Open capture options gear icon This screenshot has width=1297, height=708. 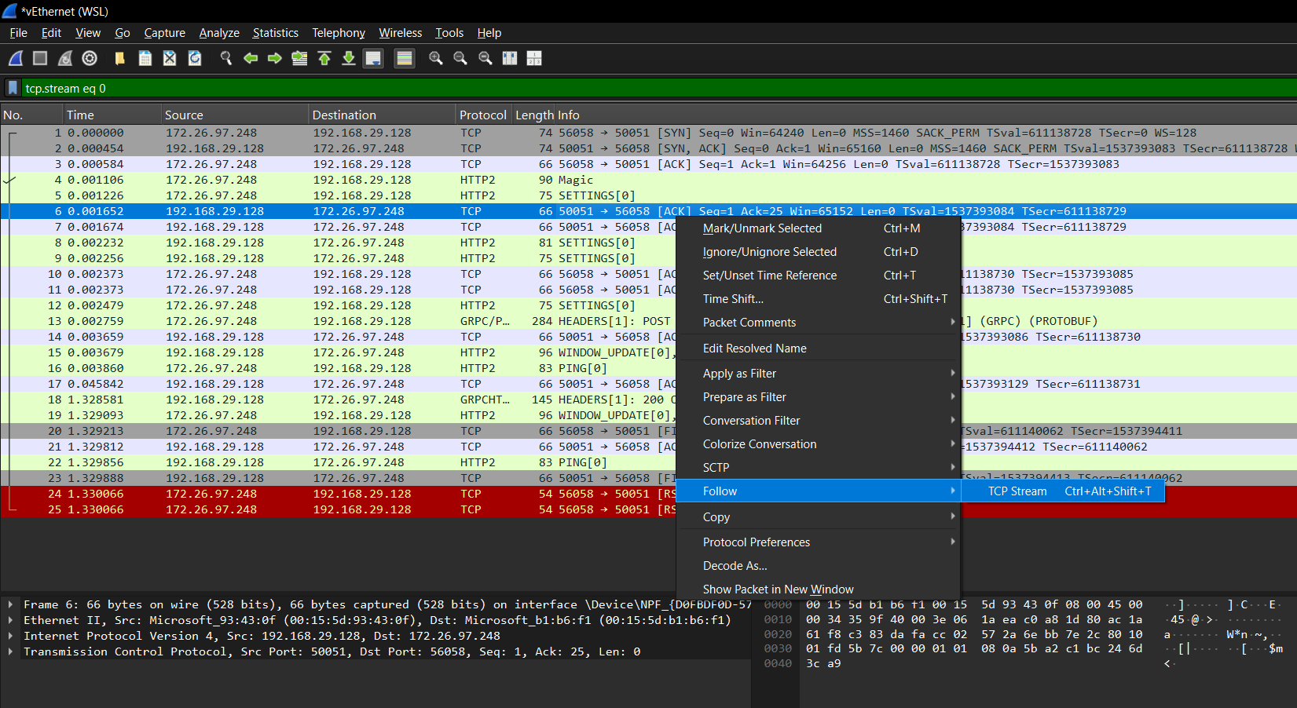tap(90, 58)
